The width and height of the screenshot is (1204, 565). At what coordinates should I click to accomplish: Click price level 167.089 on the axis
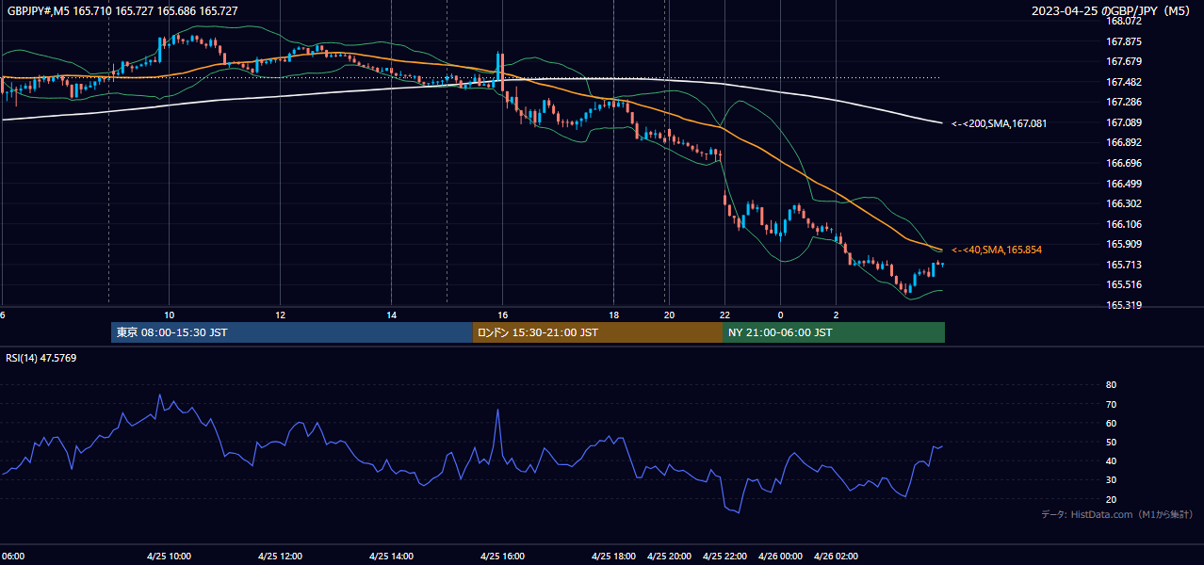(x=1123, y=122)
